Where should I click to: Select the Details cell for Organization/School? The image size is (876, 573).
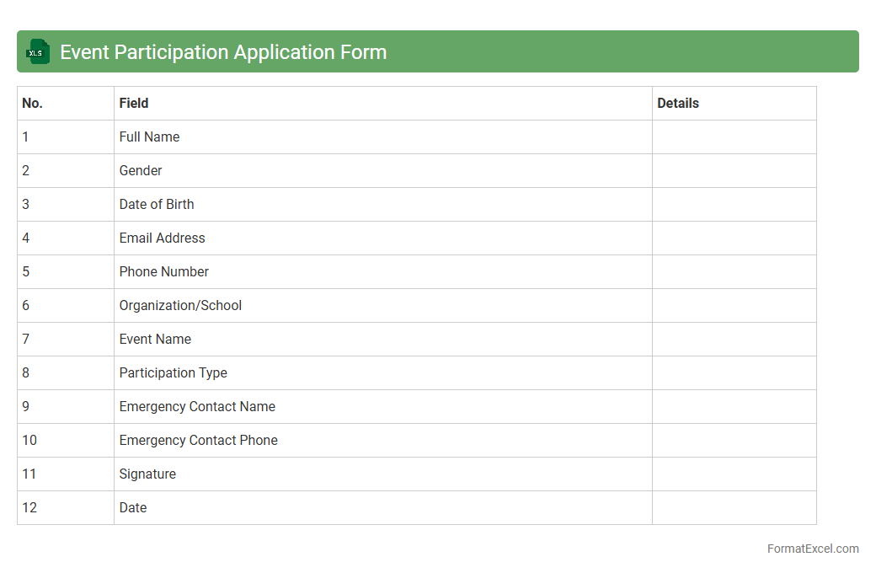pos(734,305)
